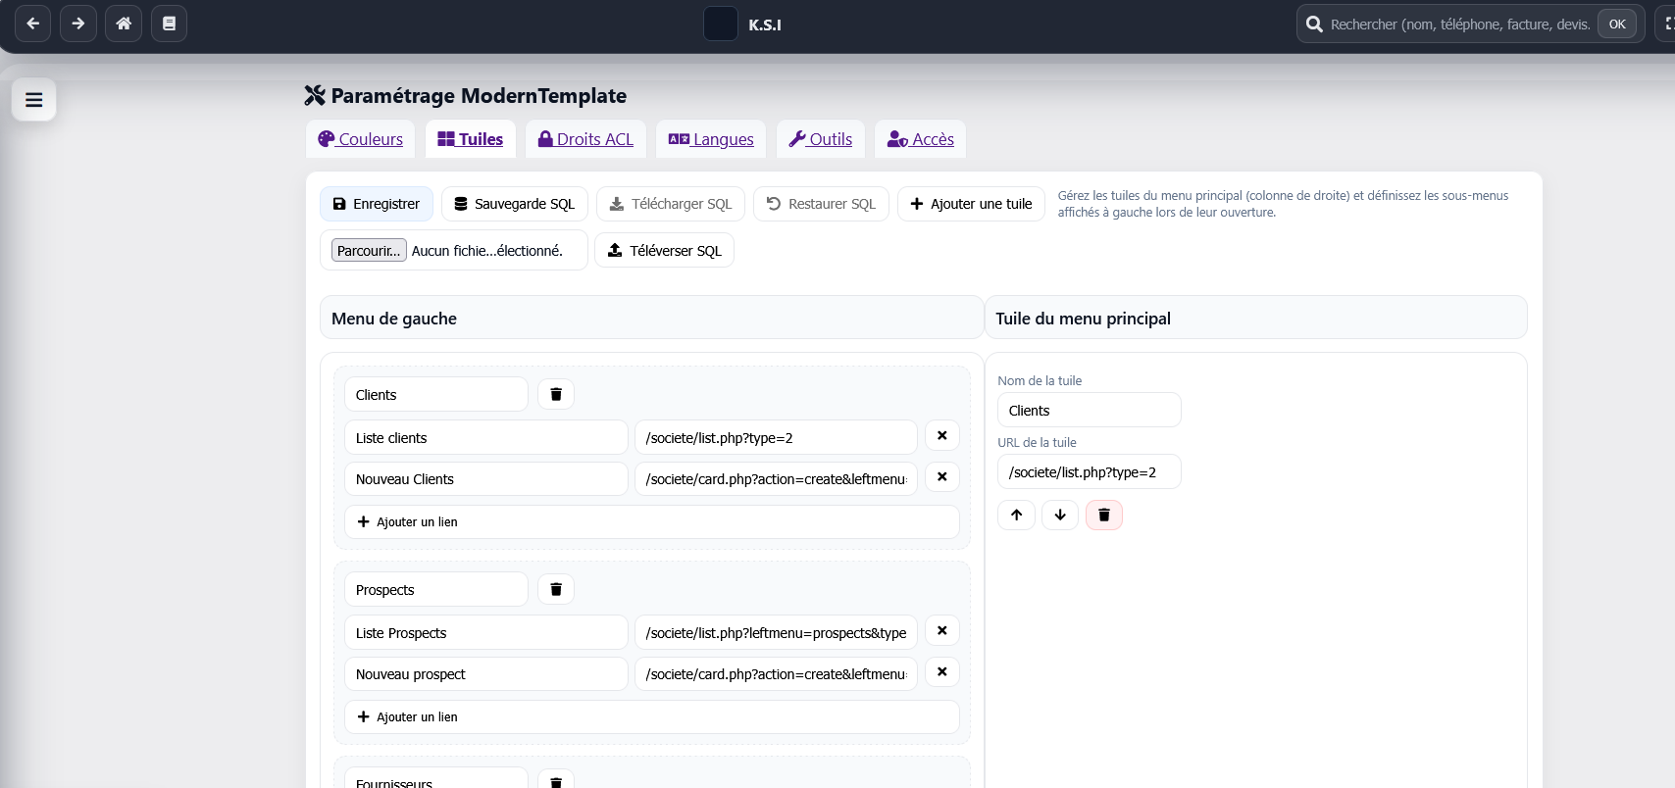Move the tile up with arrow
The width and height of the screenshot is (1675, 788).
(1016, 515)
